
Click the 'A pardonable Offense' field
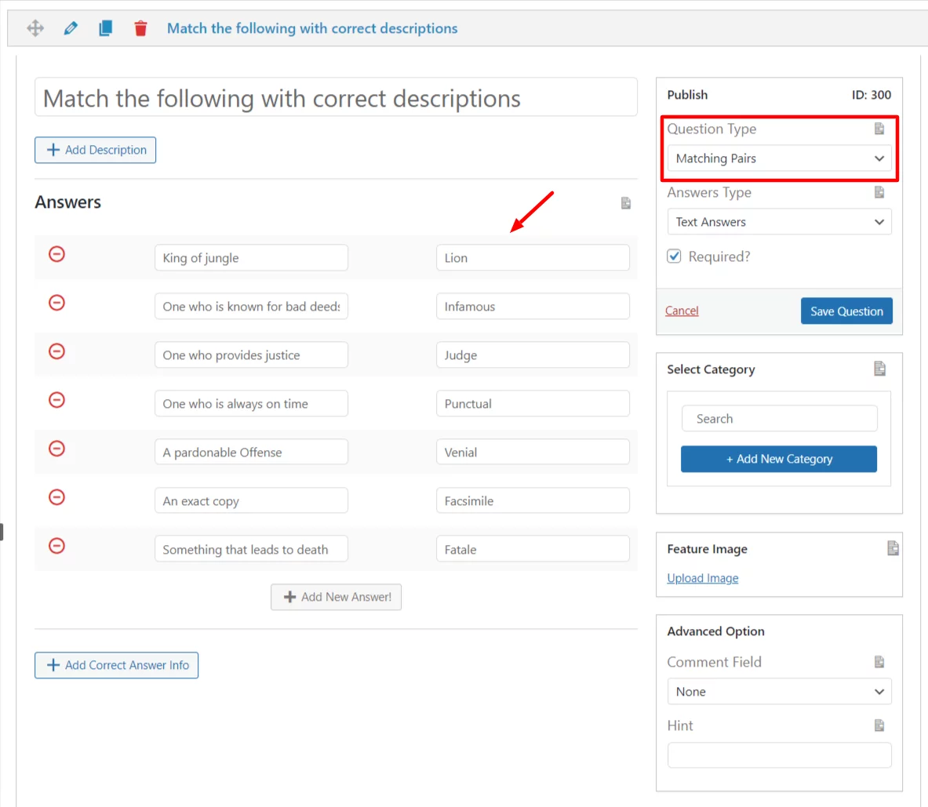(x=252, y=452)
